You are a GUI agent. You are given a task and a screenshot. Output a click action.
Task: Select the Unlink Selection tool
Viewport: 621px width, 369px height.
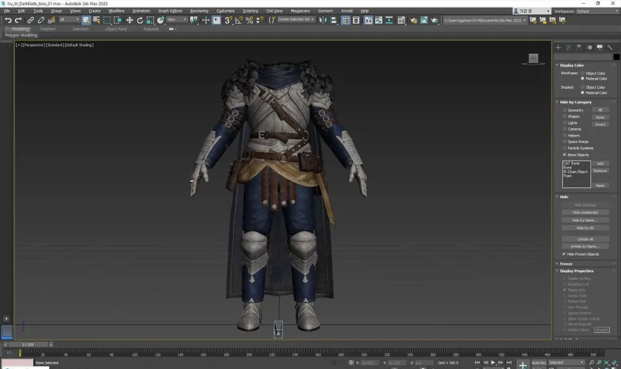click(41, 20)
